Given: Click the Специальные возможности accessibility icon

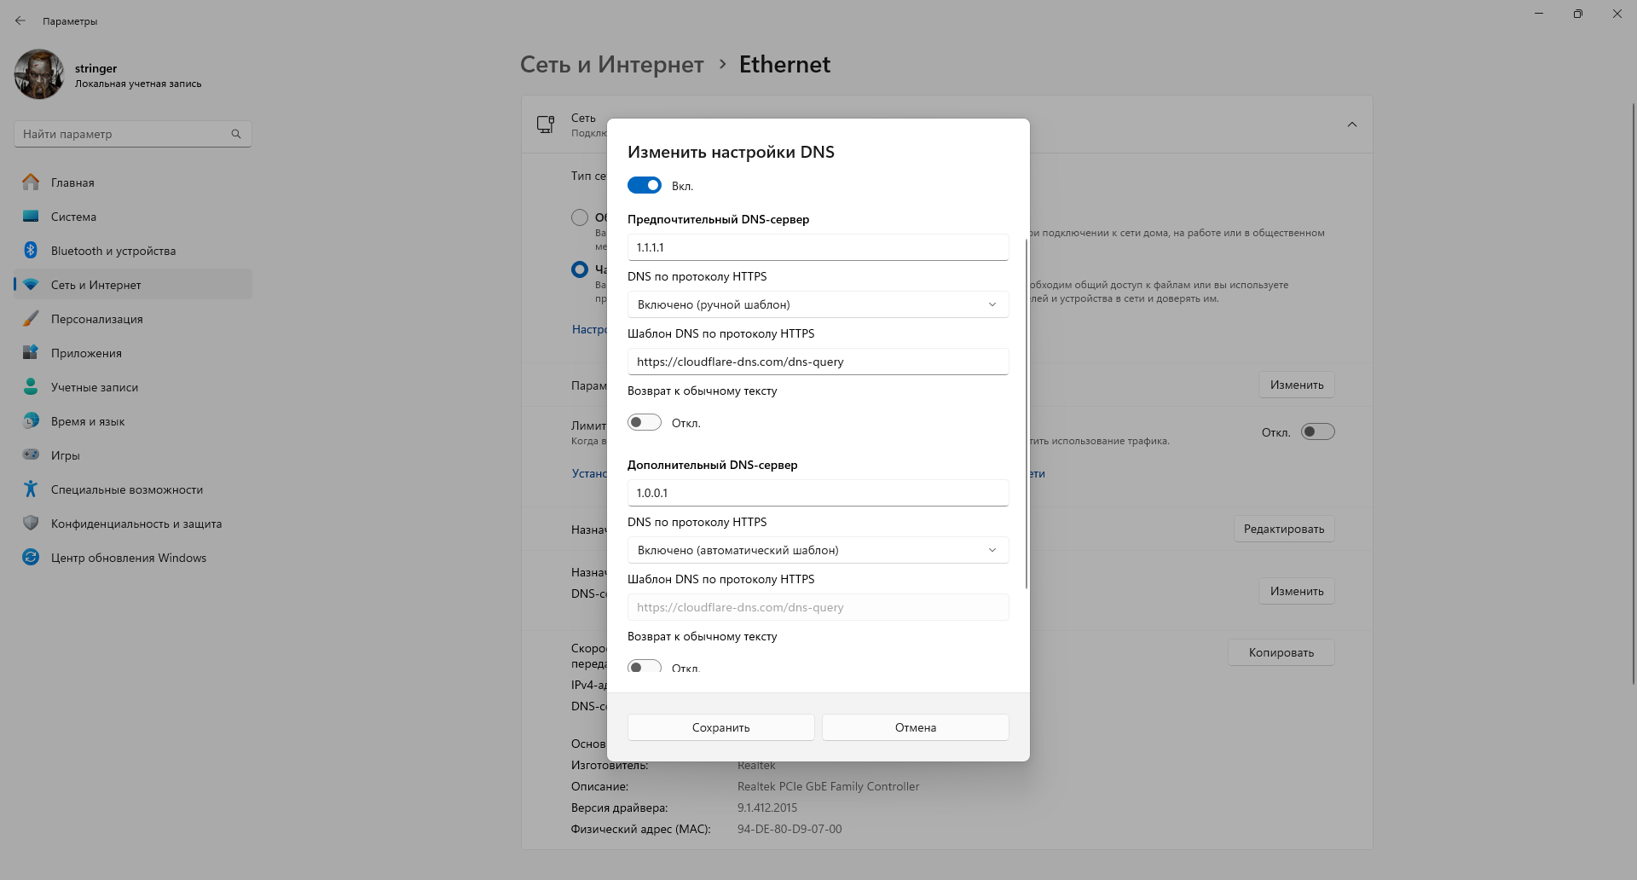Looking at the screenshot, I should (31, 489).
